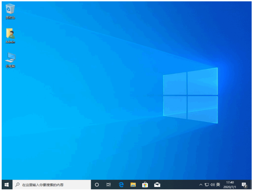The width and height of the screenshot is (253, 190).
Task: Click the Windows logo on the wallpaper
Action: tap(190, 95)
